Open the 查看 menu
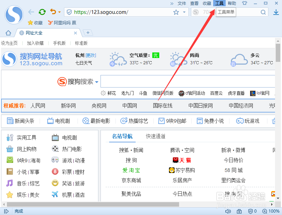The height and width of the screenshot is (215, 282). click(x=194, y=3)
